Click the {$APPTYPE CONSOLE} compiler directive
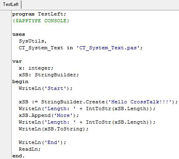 (x=41, y=21)
